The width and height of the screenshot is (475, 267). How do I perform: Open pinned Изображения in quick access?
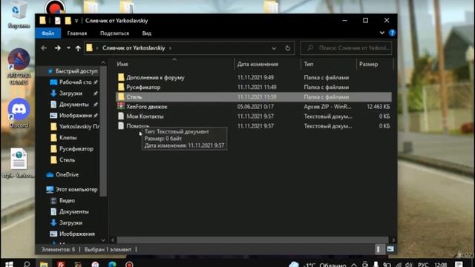tap(76, 116)
